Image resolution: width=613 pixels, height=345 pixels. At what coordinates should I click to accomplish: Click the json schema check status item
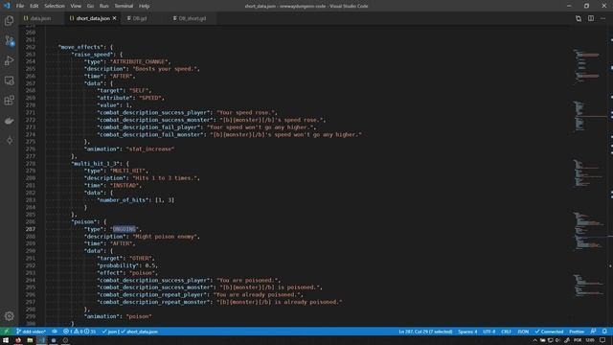pyautogui.click(x=110, y=332)
